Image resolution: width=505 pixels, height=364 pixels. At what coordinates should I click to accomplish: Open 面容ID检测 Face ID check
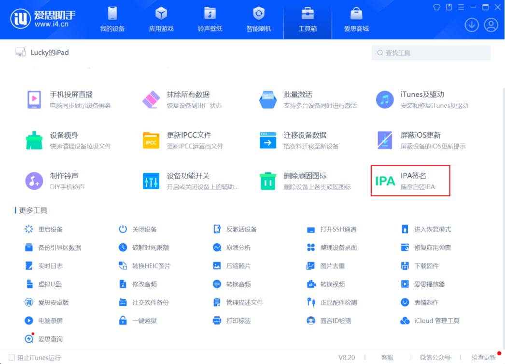point(329,321)
